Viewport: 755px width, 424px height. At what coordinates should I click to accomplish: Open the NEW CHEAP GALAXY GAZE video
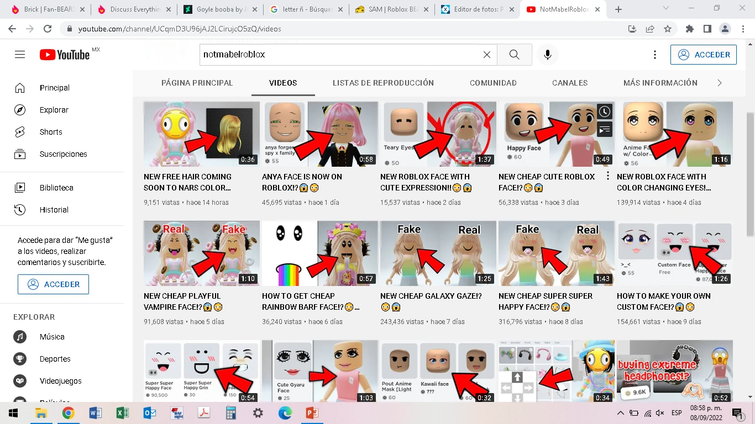437,253
